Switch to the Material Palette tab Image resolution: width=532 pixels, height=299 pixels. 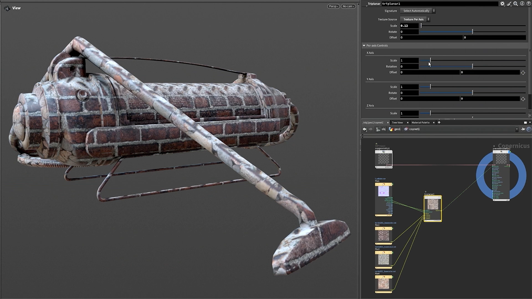(420, 123)
